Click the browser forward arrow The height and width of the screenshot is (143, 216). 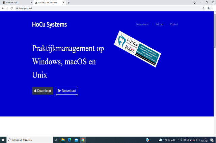pyautogui.click(x=7, y=8)
